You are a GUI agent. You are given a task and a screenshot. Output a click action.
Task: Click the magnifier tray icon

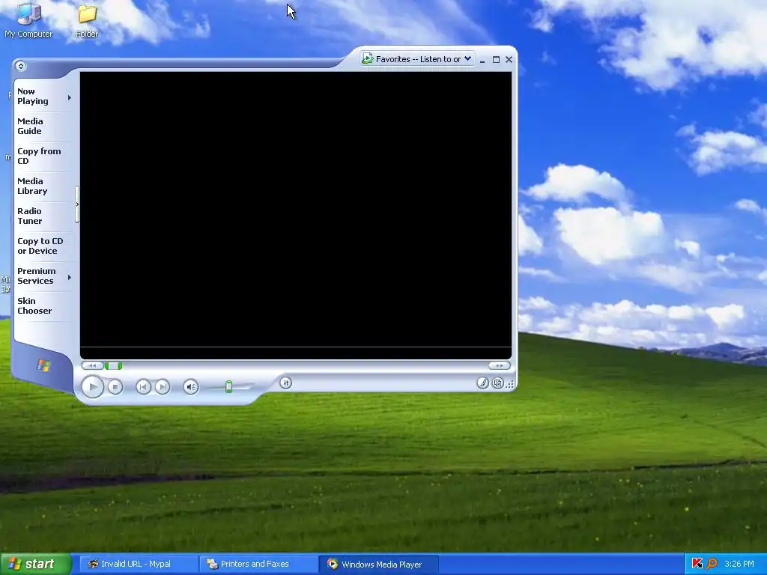(x=712, y=564)
